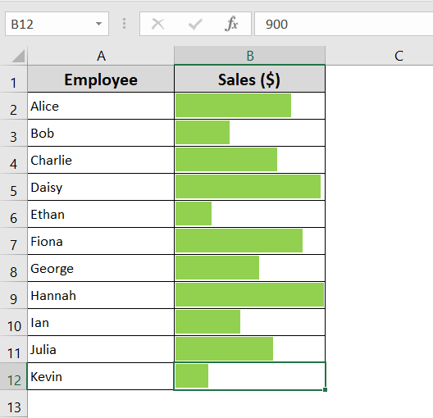
Task: Click the formula bar resize dots handle
Action: point(125,24)
